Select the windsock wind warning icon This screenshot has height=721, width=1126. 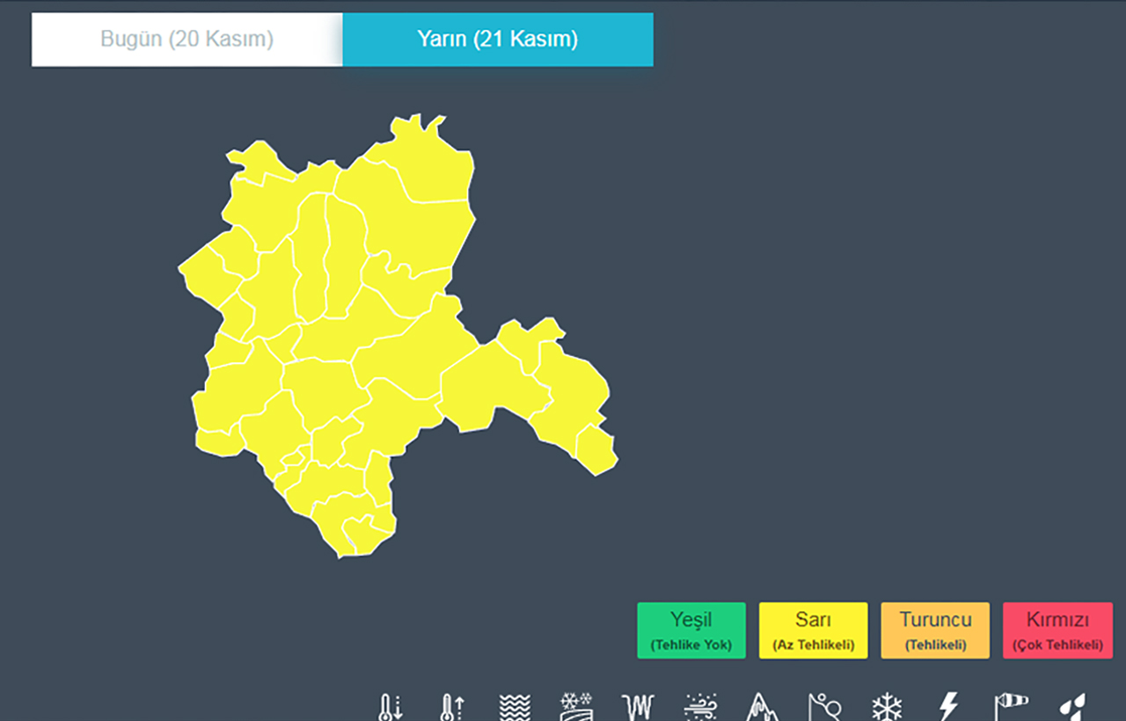pos(1011,707)
